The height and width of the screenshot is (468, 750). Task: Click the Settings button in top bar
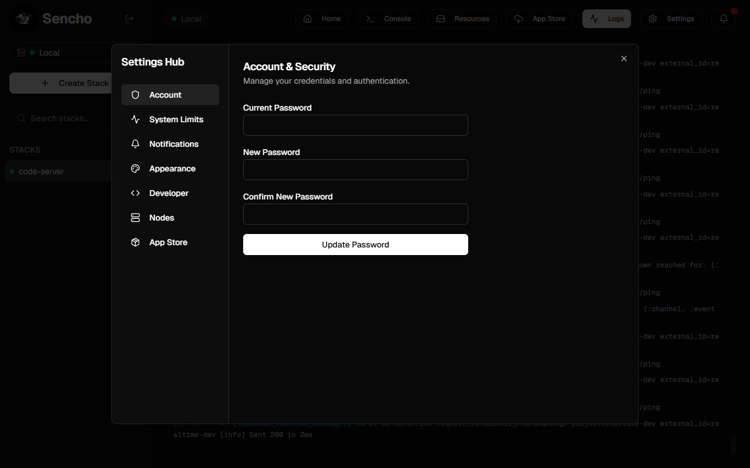click(671, 19)
